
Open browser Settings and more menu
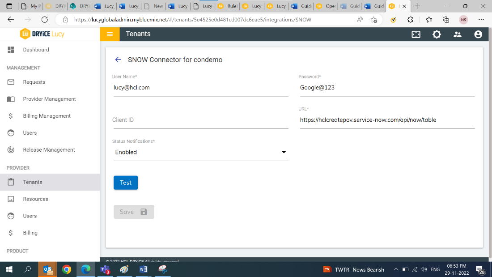pyautogui.click(x=481, y=20)
